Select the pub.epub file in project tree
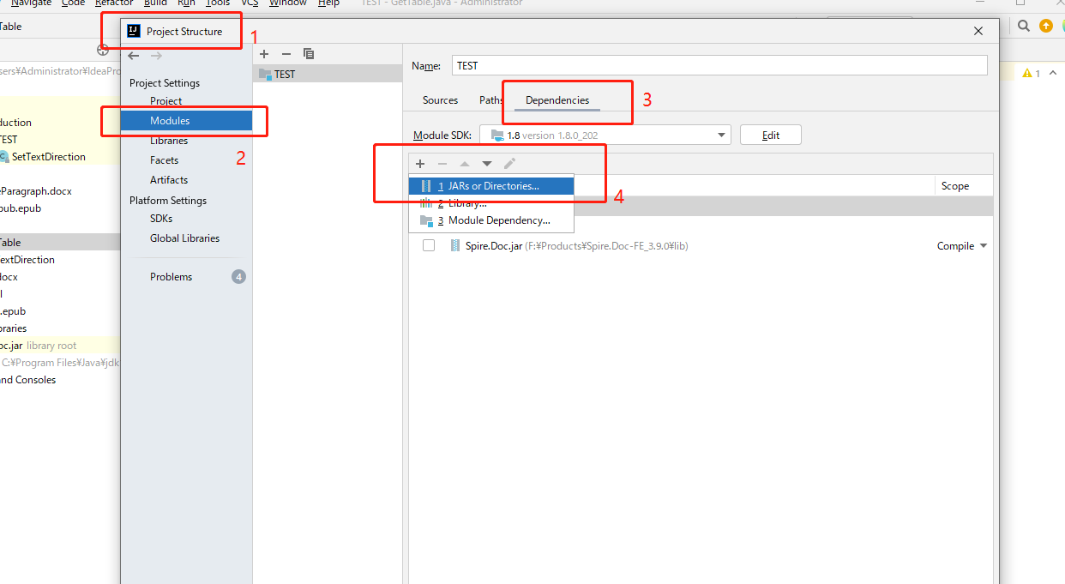The height and width of the screenshot is (584, 1065). 21,208
